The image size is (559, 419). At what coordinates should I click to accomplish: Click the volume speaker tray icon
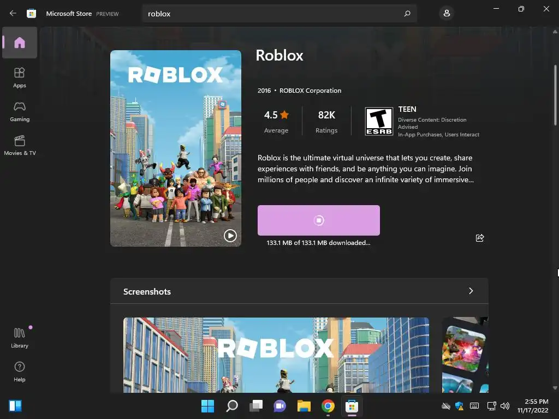click(505, 406)
